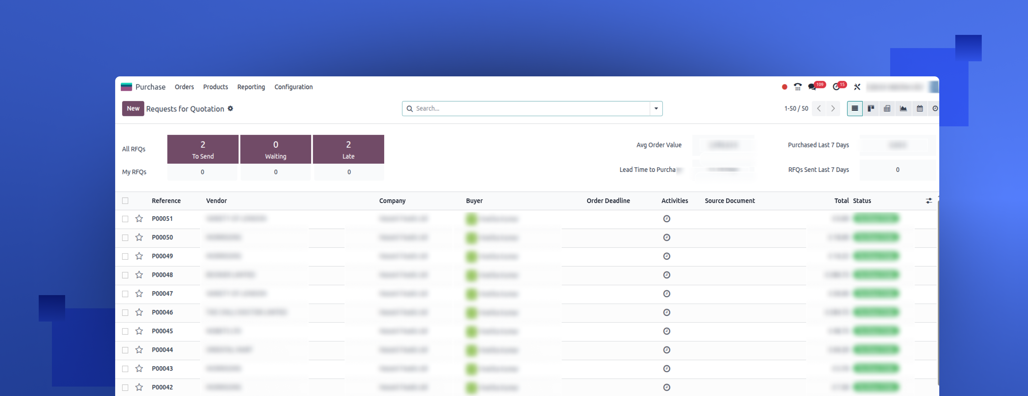1028x396 pixels.
Task: Open the Reporting menu
Action: [x=250, y=87]
